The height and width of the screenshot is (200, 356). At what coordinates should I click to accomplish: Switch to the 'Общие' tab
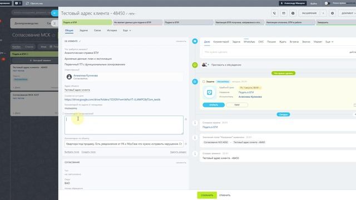(x=69, y=31)
